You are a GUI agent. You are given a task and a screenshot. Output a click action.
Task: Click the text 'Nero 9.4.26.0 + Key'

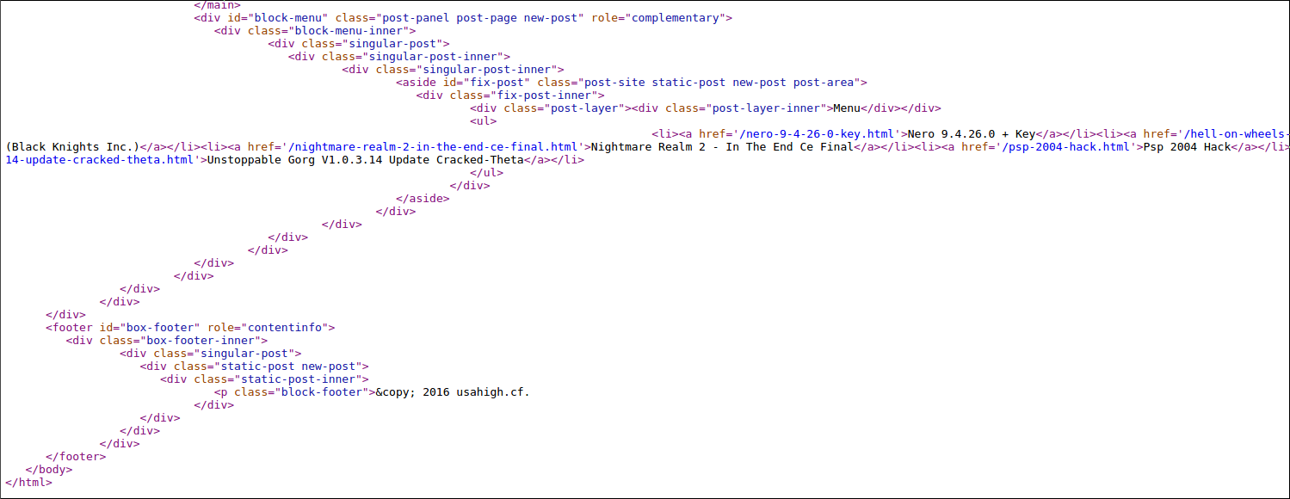pos(972,134)
